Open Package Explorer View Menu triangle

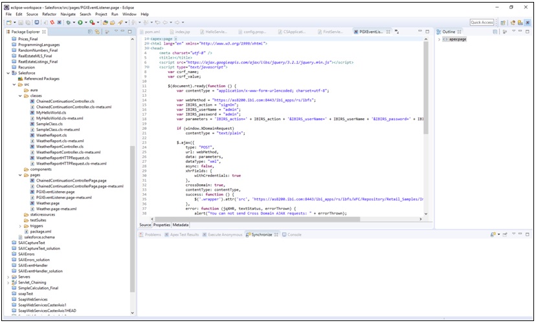coord(117,31)
